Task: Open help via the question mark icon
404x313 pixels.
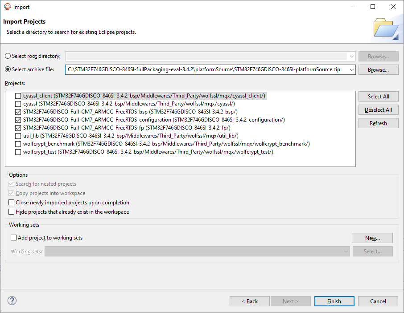Action: click(x=12, y=301)
